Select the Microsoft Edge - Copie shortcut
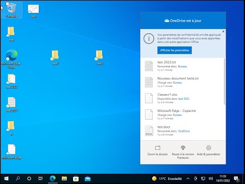This screenshot has height=184, width=245. pyautogui.click(x=11, y=59)
